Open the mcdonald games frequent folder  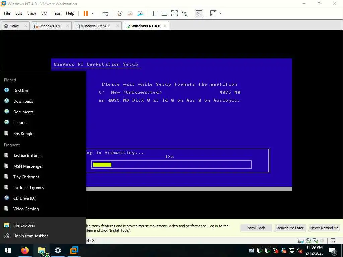[43, 187]
